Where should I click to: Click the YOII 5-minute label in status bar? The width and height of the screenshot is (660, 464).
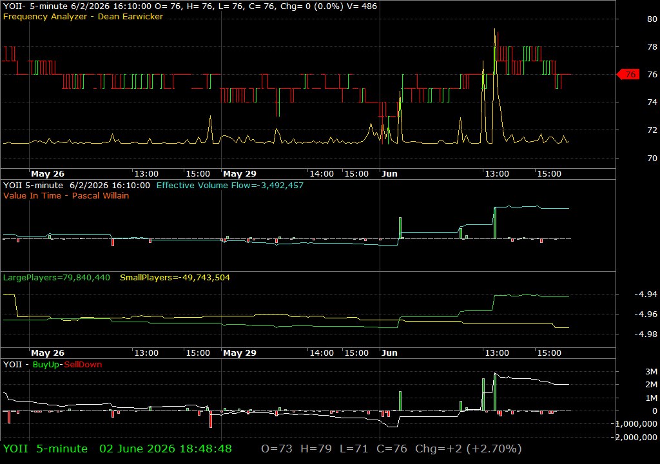click(45, 449)
